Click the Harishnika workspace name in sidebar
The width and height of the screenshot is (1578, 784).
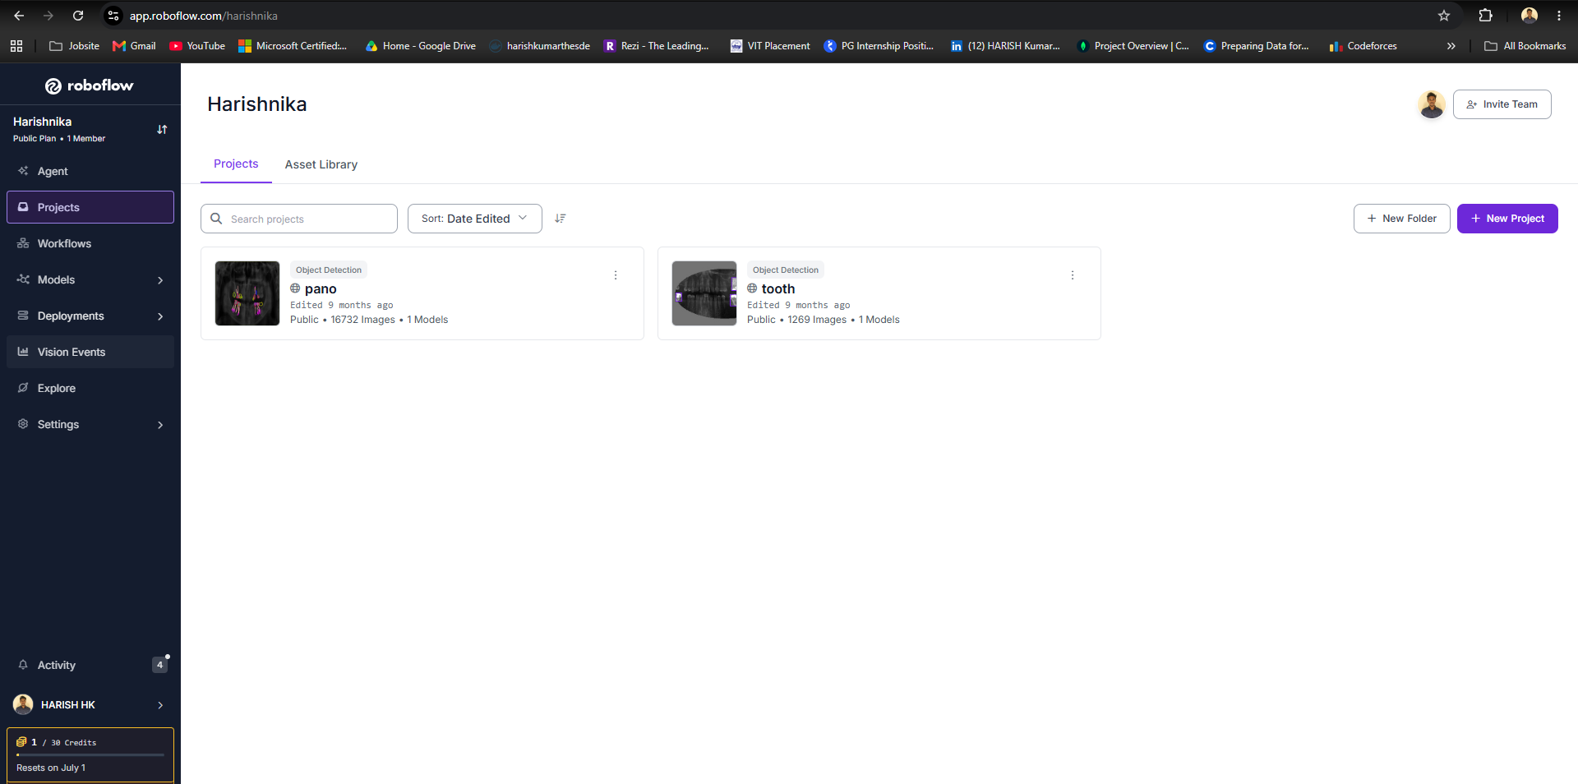pyautogui.click(x=42, y=122)
